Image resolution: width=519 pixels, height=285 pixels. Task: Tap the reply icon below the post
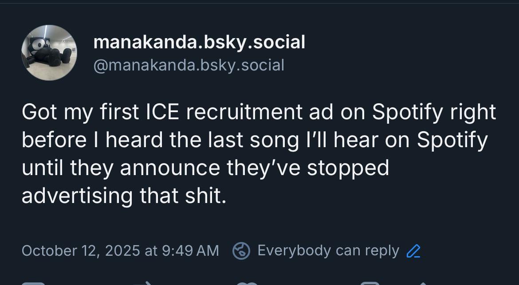tap(33, 283)
